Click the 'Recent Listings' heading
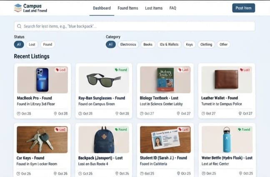270x177 pixels. click(x=32, y=56)
